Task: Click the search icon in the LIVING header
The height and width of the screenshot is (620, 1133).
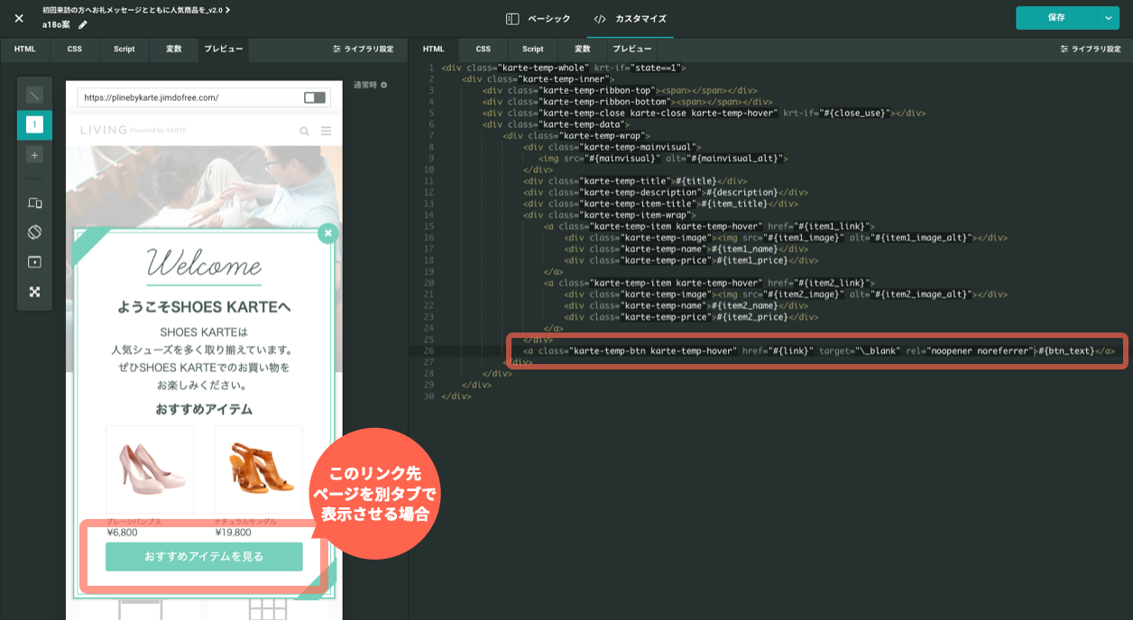Action: point(305,131)
